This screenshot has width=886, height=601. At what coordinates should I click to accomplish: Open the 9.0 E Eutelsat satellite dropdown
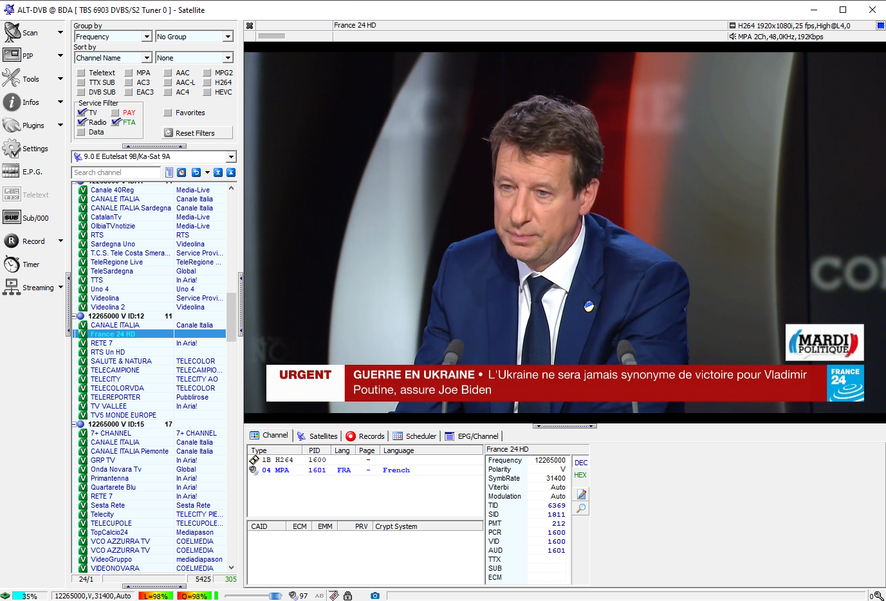tap(154, 156)
